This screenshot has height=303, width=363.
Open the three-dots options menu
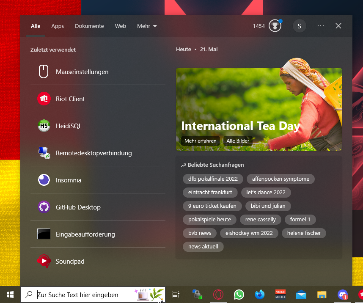(x=320, y=26)
